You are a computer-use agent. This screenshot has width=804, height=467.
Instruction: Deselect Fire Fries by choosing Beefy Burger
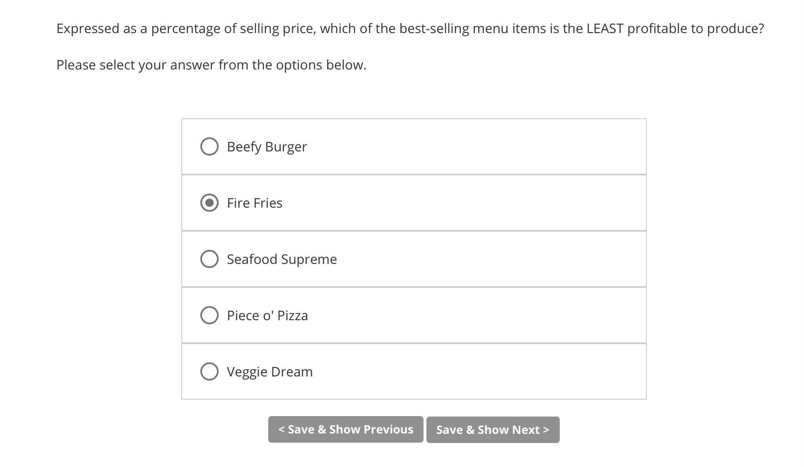pyautogui.click(x=209, y=146)
